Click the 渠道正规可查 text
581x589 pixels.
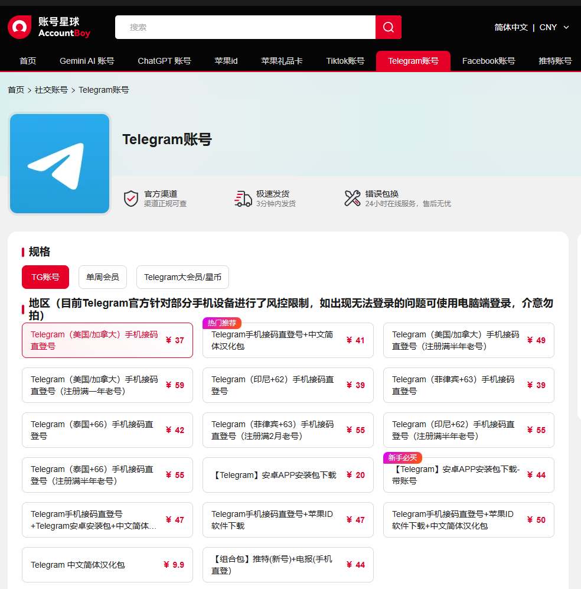click(165, 204)
